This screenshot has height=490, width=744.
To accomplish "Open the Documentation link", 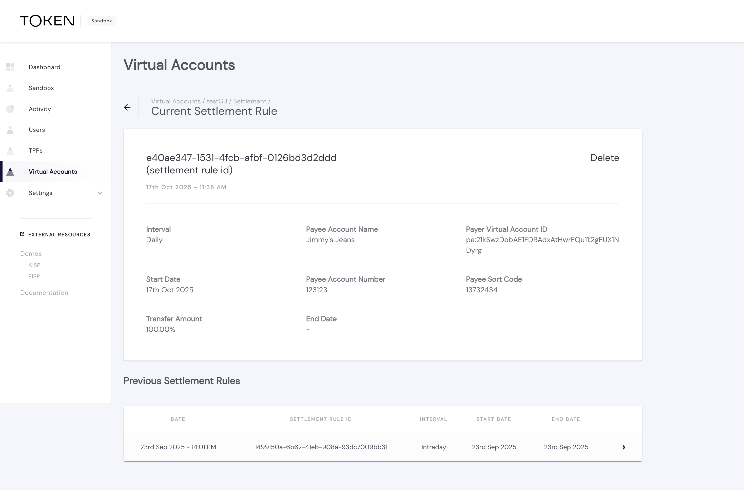I will point(44,293).
